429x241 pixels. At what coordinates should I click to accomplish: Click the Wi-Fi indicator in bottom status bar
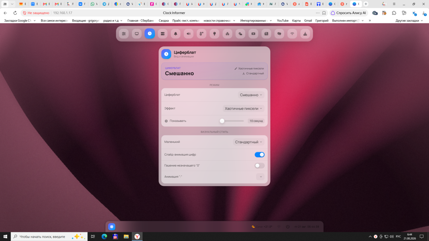click(279, 227)
